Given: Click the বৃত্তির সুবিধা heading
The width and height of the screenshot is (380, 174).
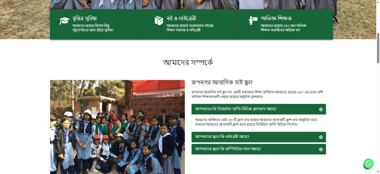Looking at the screenshot, I should tap(85, 19).
